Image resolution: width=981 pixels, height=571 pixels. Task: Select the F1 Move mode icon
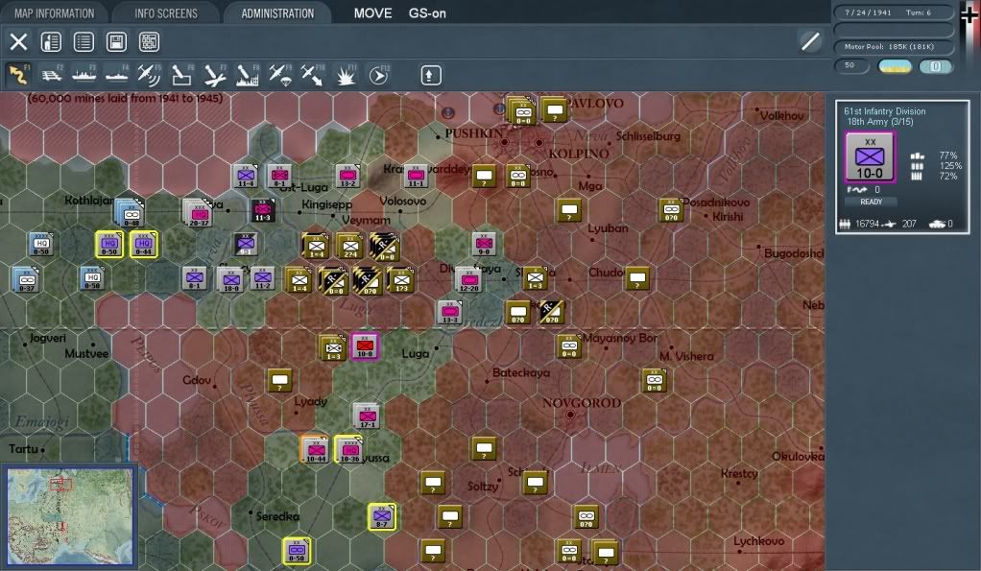tap(19, 75)
